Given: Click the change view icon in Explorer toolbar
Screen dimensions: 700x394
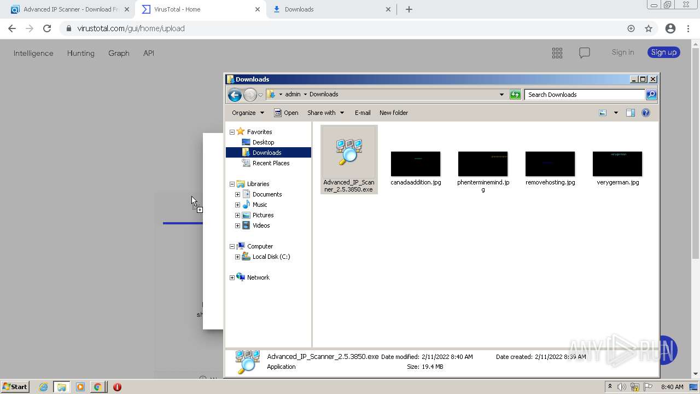Looking at the screenshot, I should pyautogui.click(x=603, y=113).
